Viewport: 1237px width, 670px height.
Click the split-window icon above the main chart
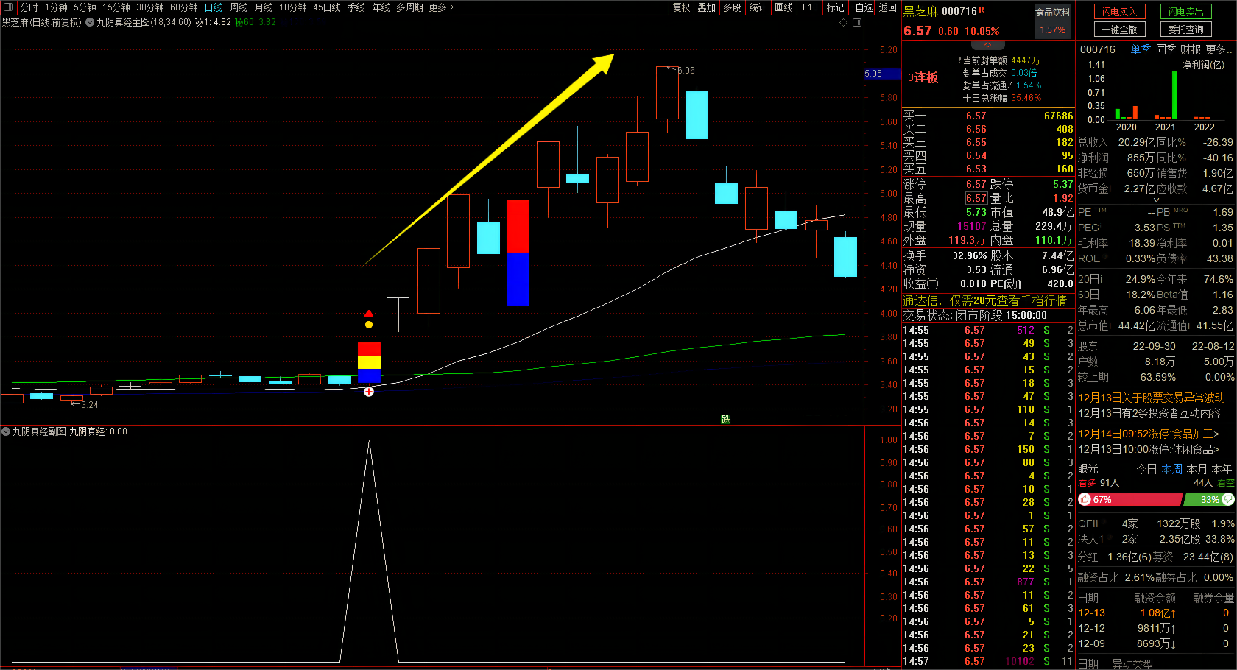point(857,22)
